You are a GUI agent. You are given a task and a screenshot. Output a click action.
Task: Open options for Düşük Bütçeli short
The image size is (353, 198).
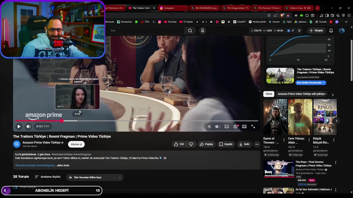[334, 140]
